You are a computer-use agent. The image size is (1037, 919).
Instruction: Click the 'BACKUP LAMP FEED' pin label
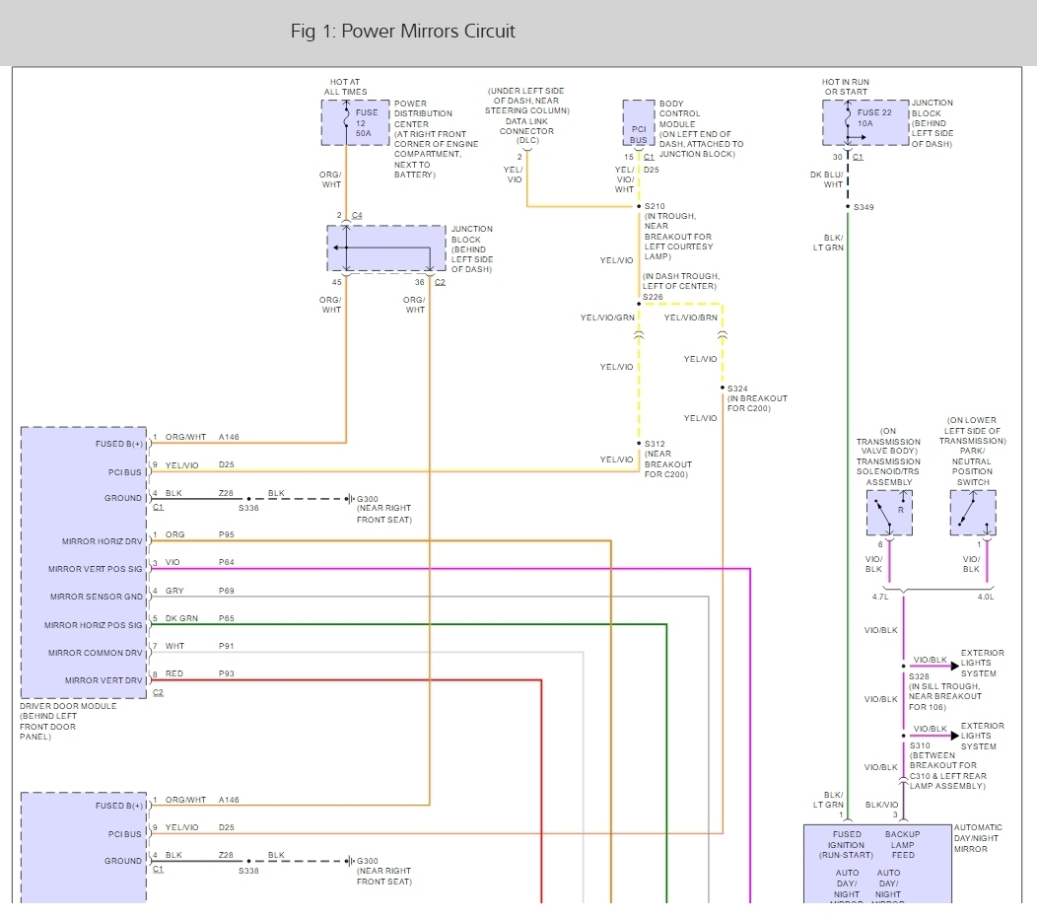903,845
